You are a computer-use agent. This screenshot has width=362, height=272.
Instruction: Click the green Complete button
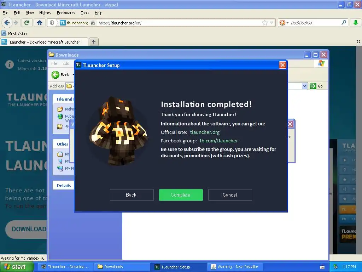pos(181,195)
